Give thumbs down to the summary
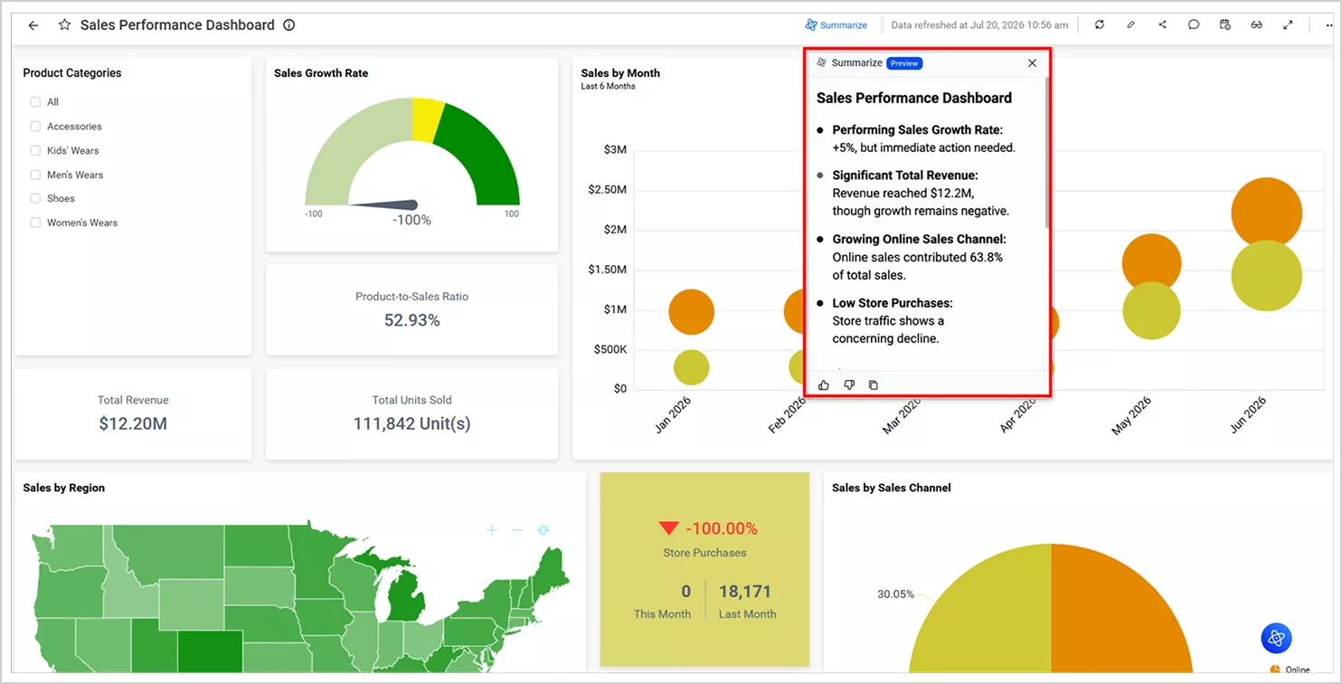Image resolution: width=1342 pixels, height=684 pixels. 849,385
